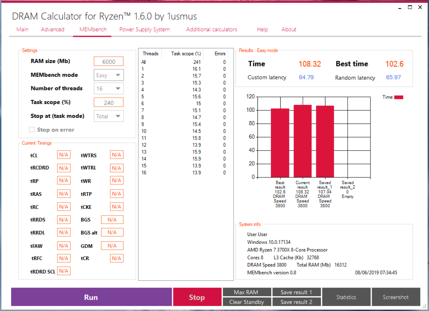Click the tRDRD SCL timing field

click(x=64, y=271)
